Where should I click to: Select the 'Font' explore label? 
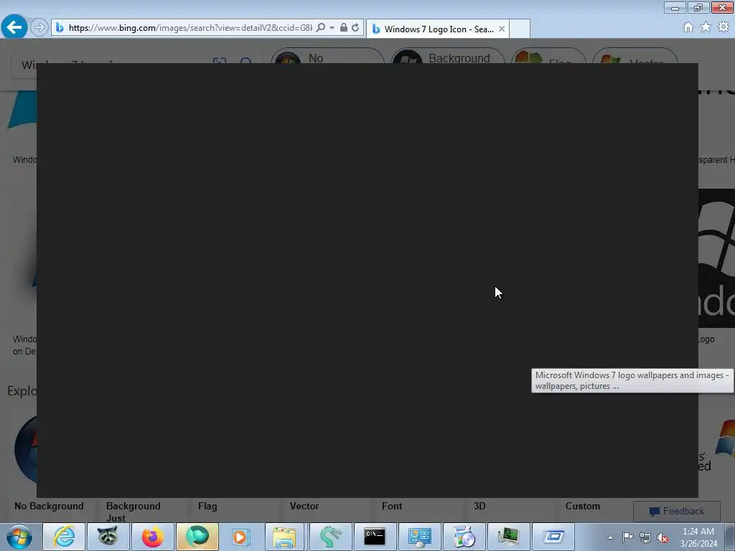392,506
